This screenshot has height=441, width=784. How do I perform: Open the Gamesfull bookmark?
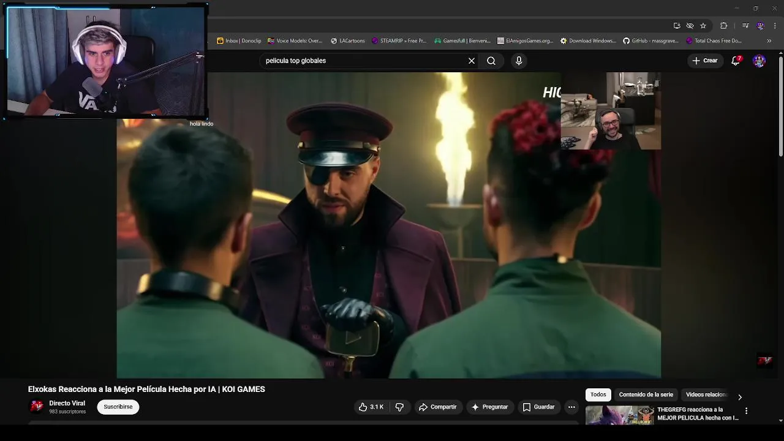(x=462, y=41)
